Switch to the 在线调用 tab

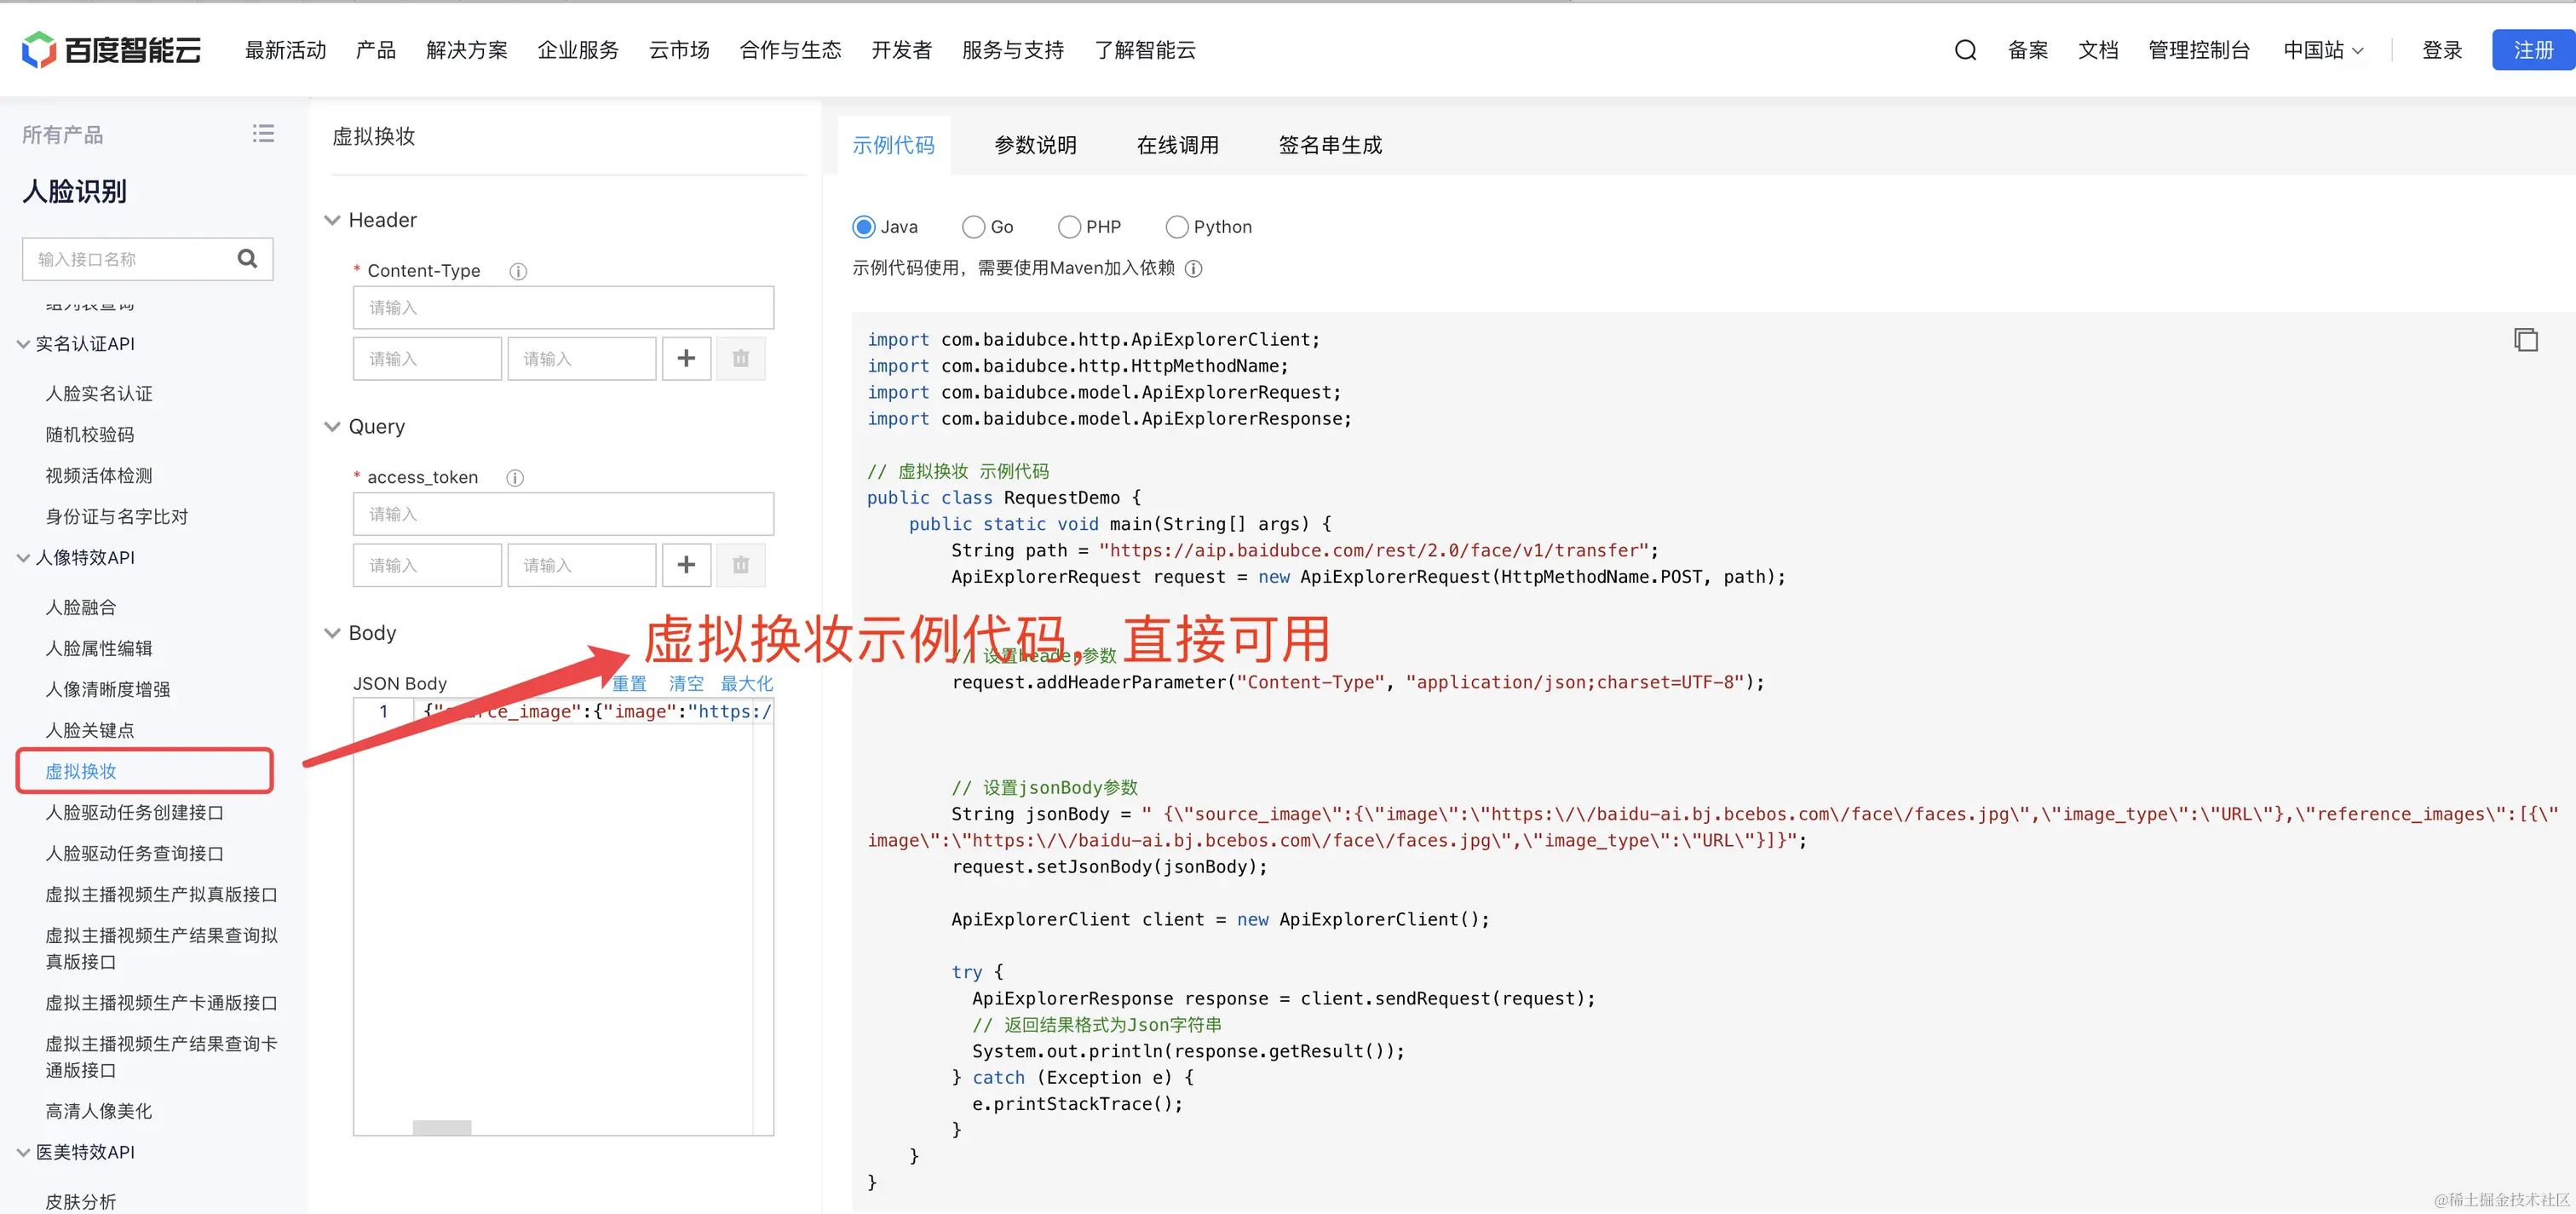tap(1177, 145)
